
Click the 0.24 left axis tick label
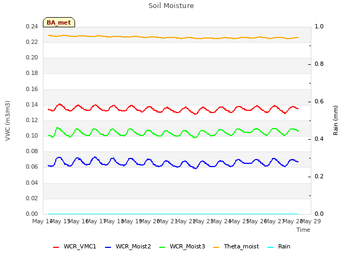click(32, 26)
